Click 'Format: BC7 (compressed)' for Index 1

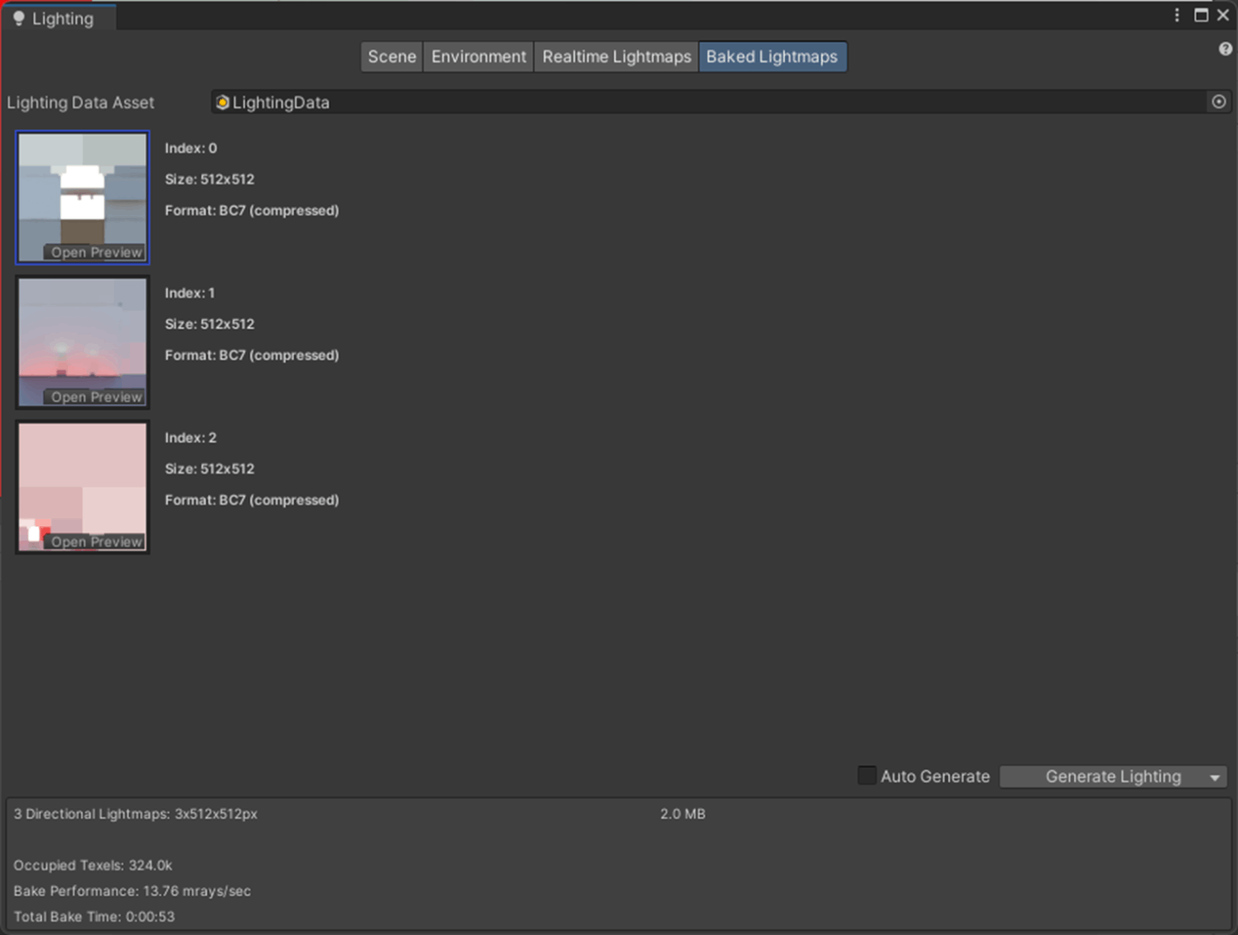tap(252, 355)
